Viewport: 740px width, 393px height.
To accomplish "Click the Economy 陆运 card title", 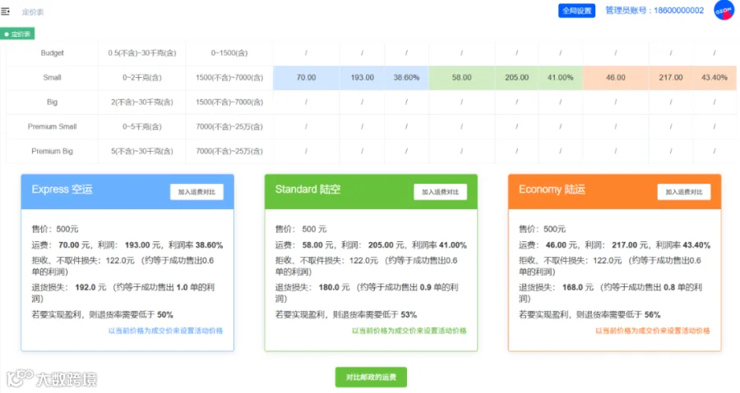I will point(552,190).
